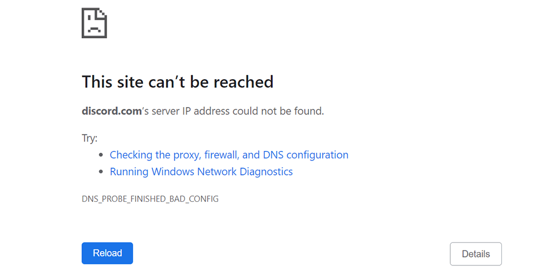The image size is (549, 274).
Task: Click the bullet before the Checking link
Action: (101, 155)
